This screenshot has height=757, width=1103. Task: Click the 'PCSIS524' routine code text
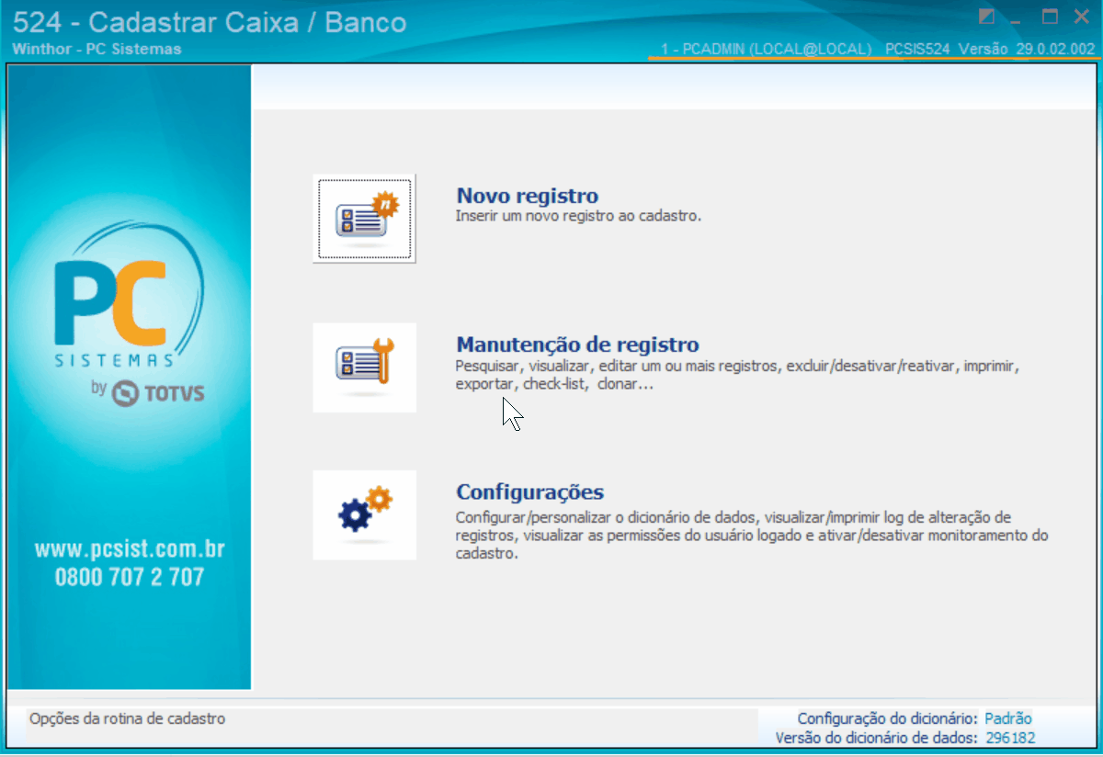(x=917, y=49)
